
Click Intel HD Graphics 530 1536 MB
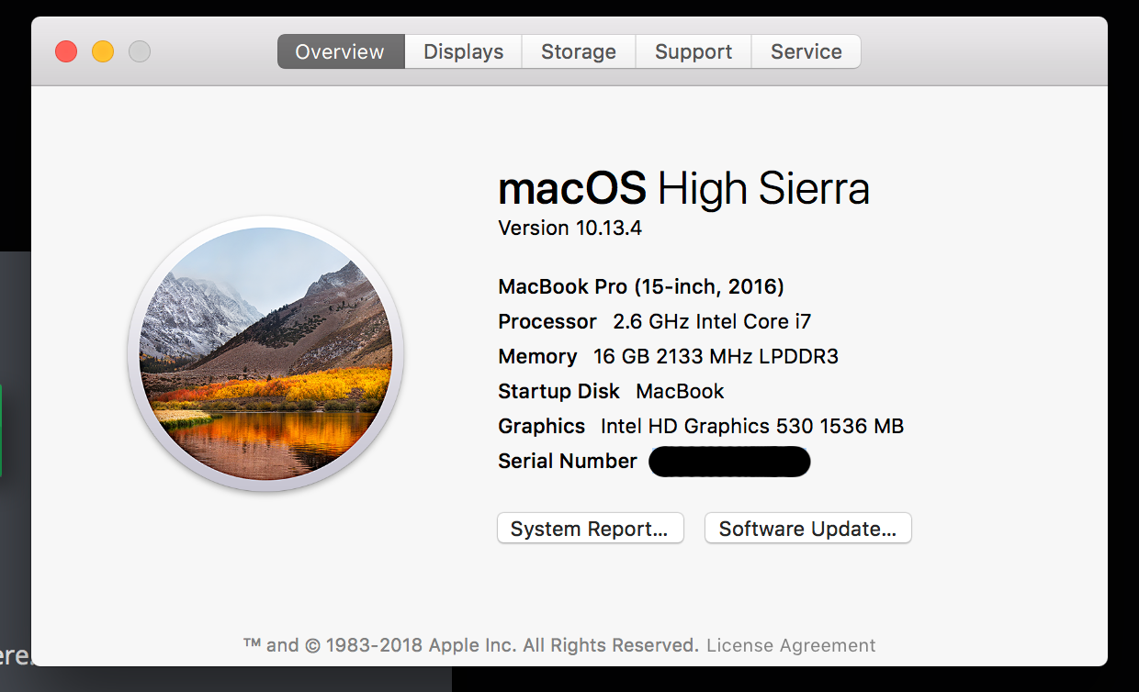click(752, 426)
